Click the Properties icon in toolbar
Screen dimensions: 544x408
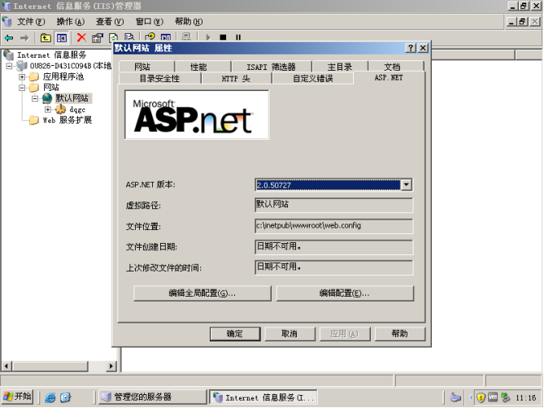coord(98,37)
